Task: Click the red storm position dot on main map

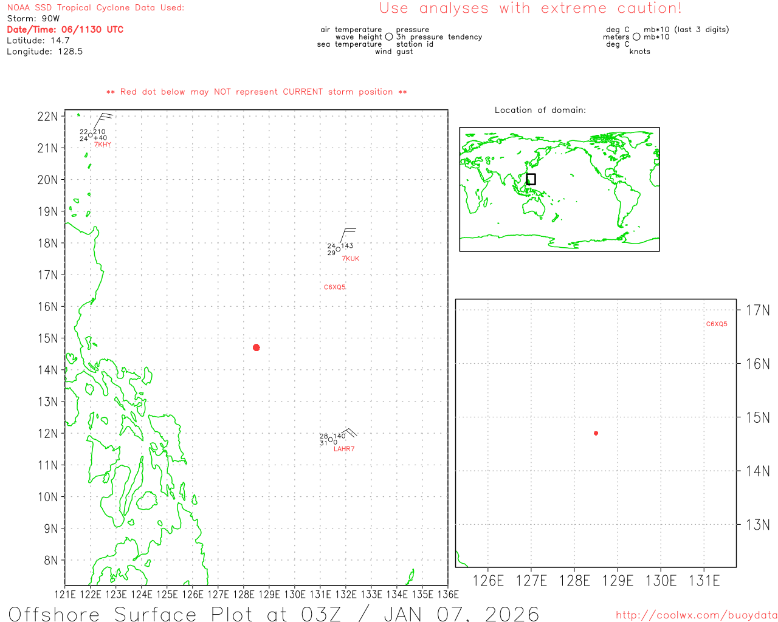Action: click(256, 347)
